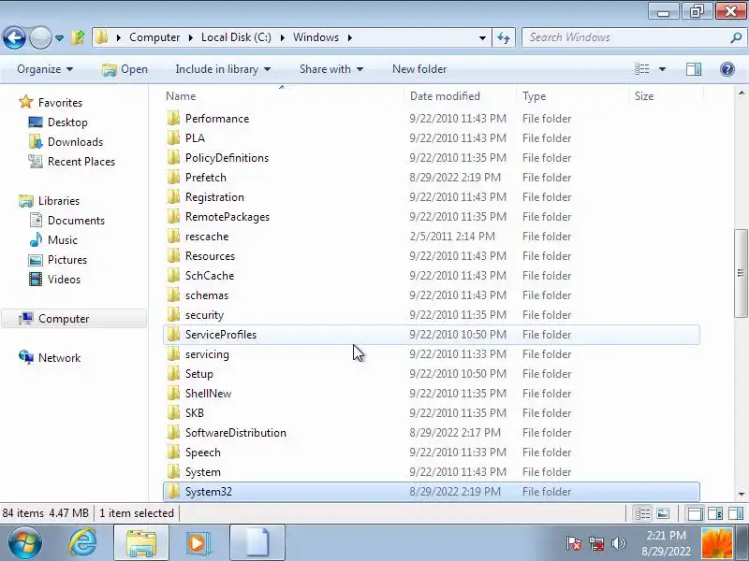
Task: Click the scroll up arrow of the file list
Action: 741,93
